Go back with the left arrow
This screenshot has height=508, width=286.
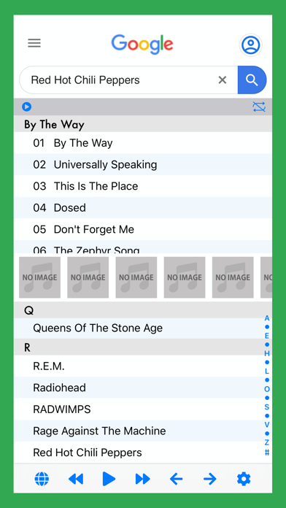point(177,479)
